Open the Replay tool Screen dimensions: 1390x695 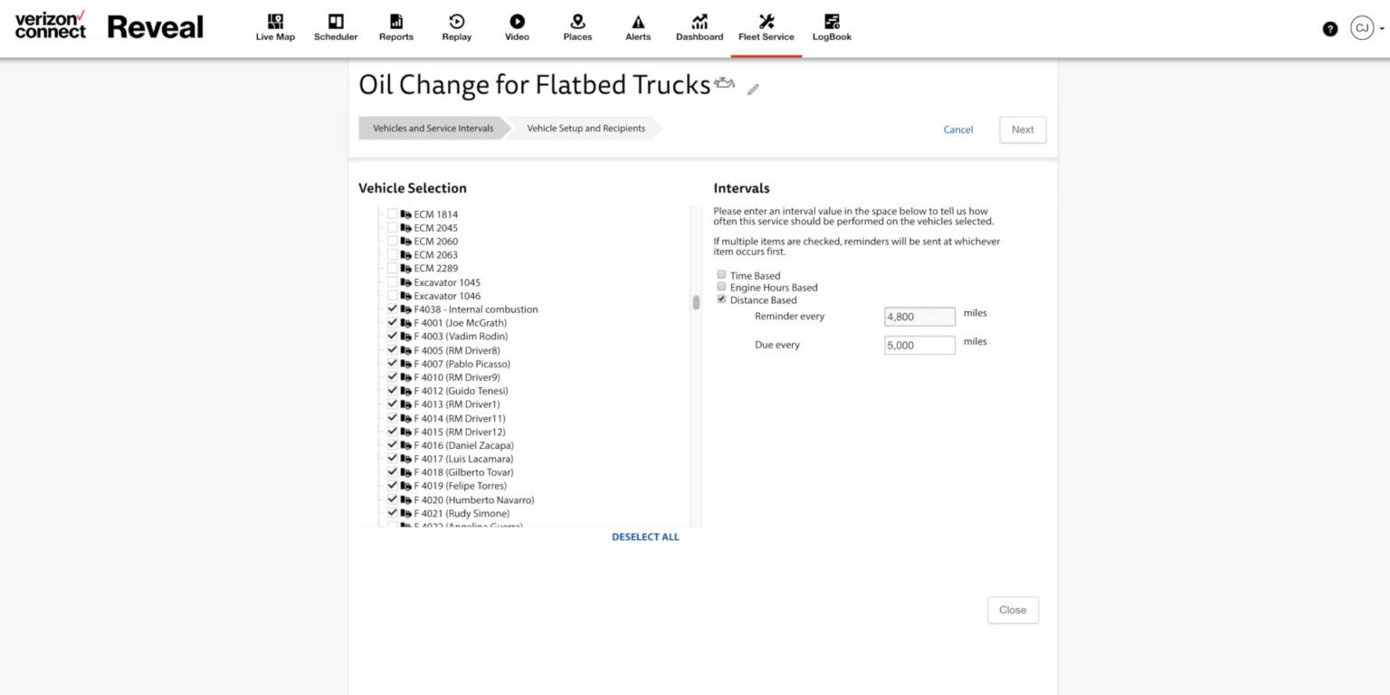[456, 27]
